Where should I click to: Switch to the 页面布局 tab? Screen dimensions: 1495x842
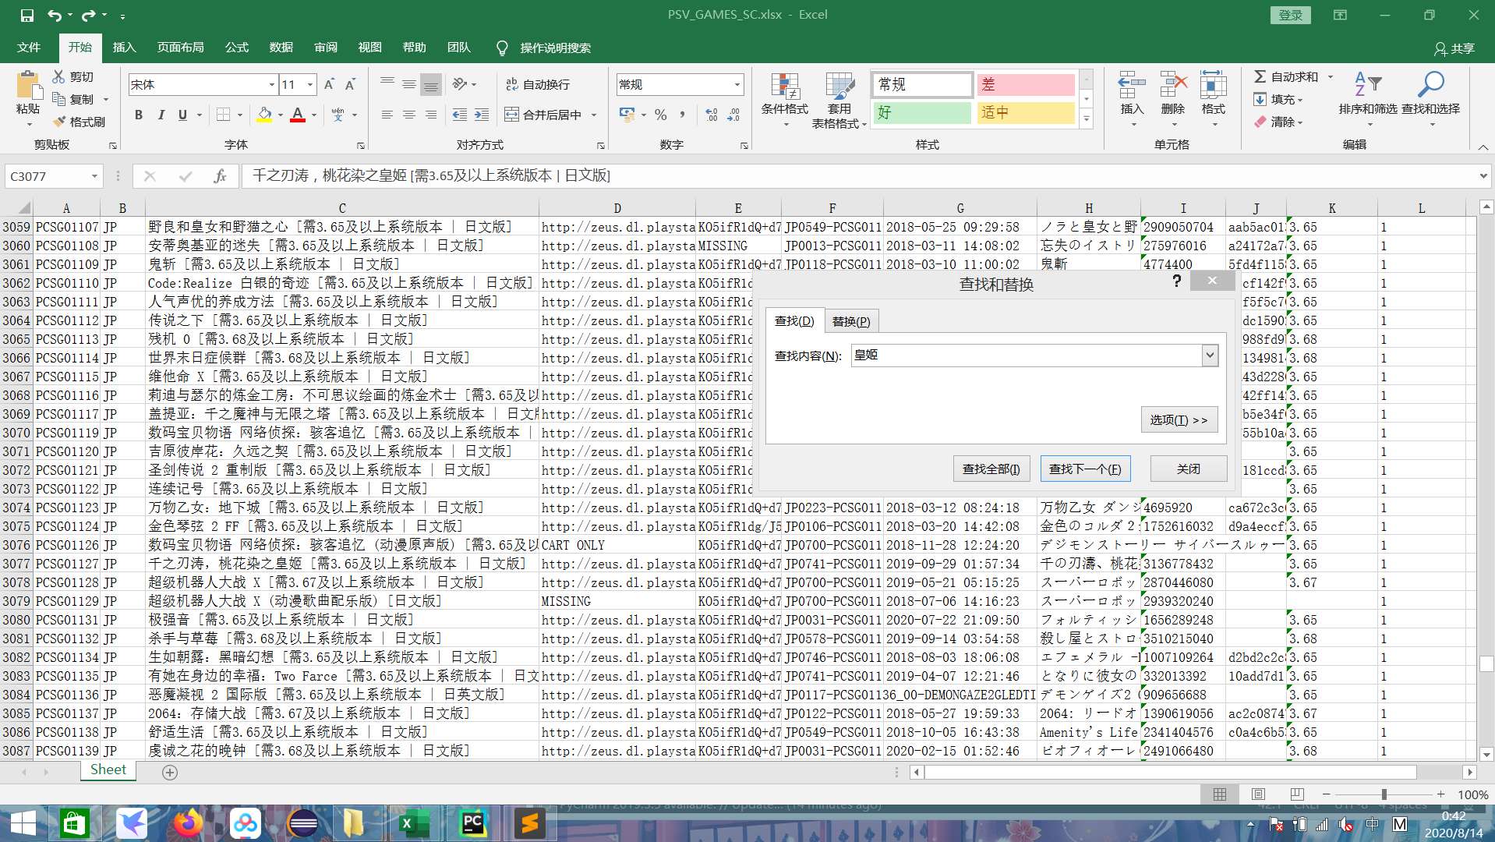(180, 48)
